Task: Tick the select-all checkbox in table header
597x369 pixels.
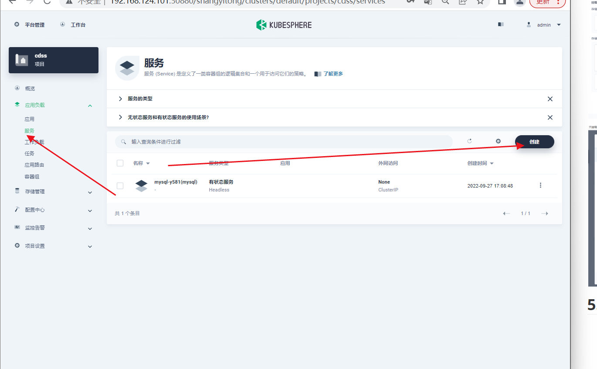Action: point(120,163)
